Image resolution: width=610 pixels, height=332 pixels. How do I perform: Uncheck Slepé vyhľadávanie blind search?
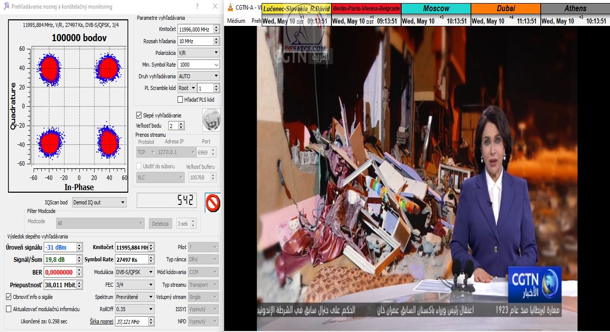coord(139,115)
